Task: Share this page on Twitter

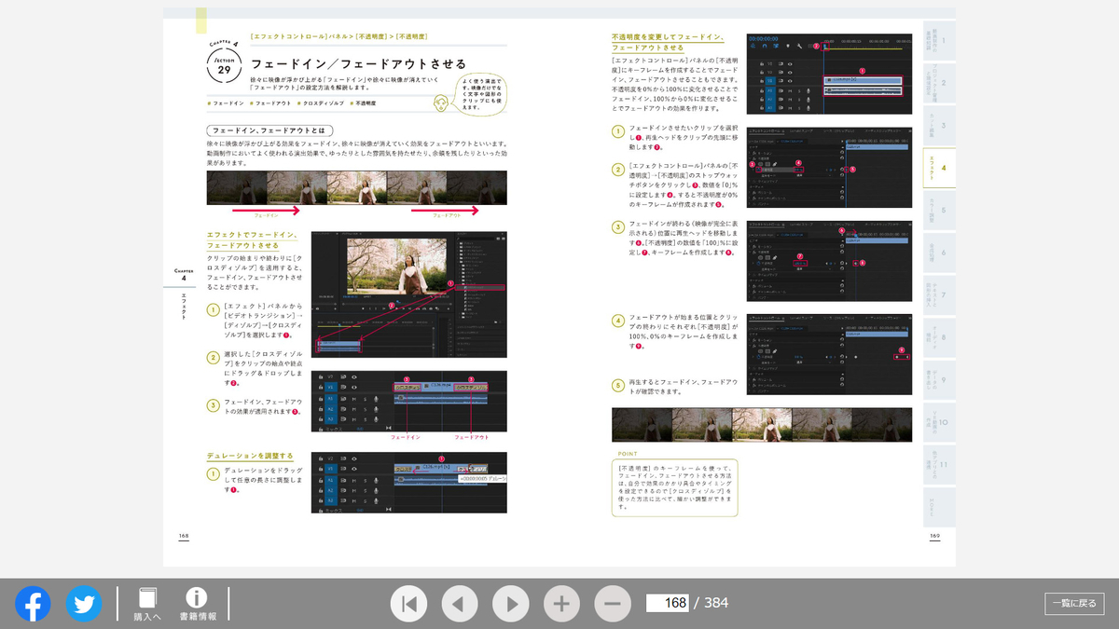Action: coord(84,604)
